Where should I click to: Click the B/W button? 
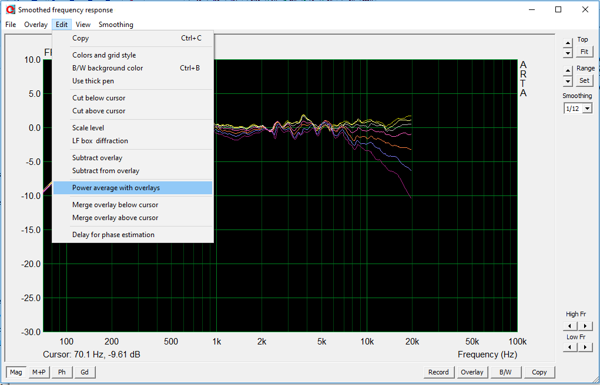click(505, 372)
